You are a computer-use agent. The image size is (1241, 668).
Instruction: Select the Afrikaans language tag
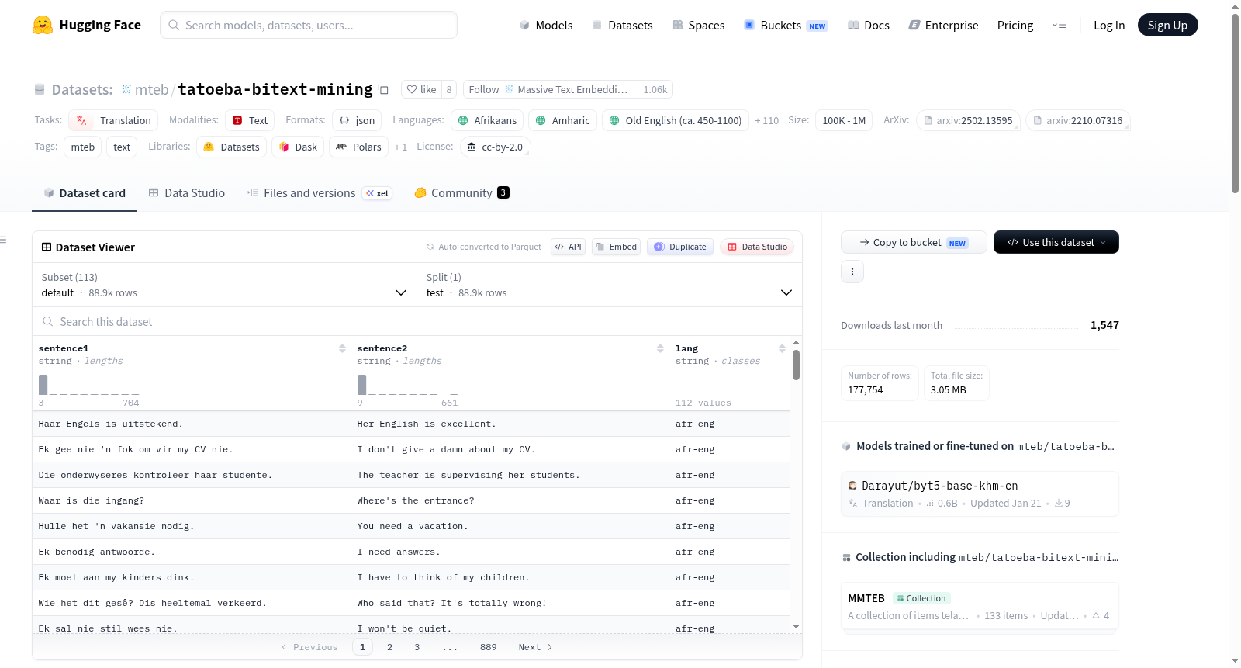[487, 120]
